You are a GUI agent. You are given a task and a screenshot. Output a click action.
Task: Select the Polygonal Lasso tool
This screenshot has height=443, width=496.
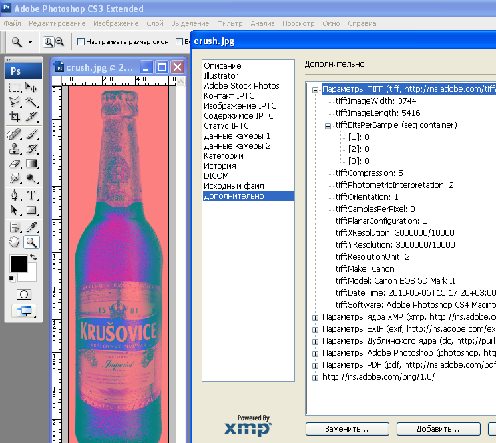14,101
